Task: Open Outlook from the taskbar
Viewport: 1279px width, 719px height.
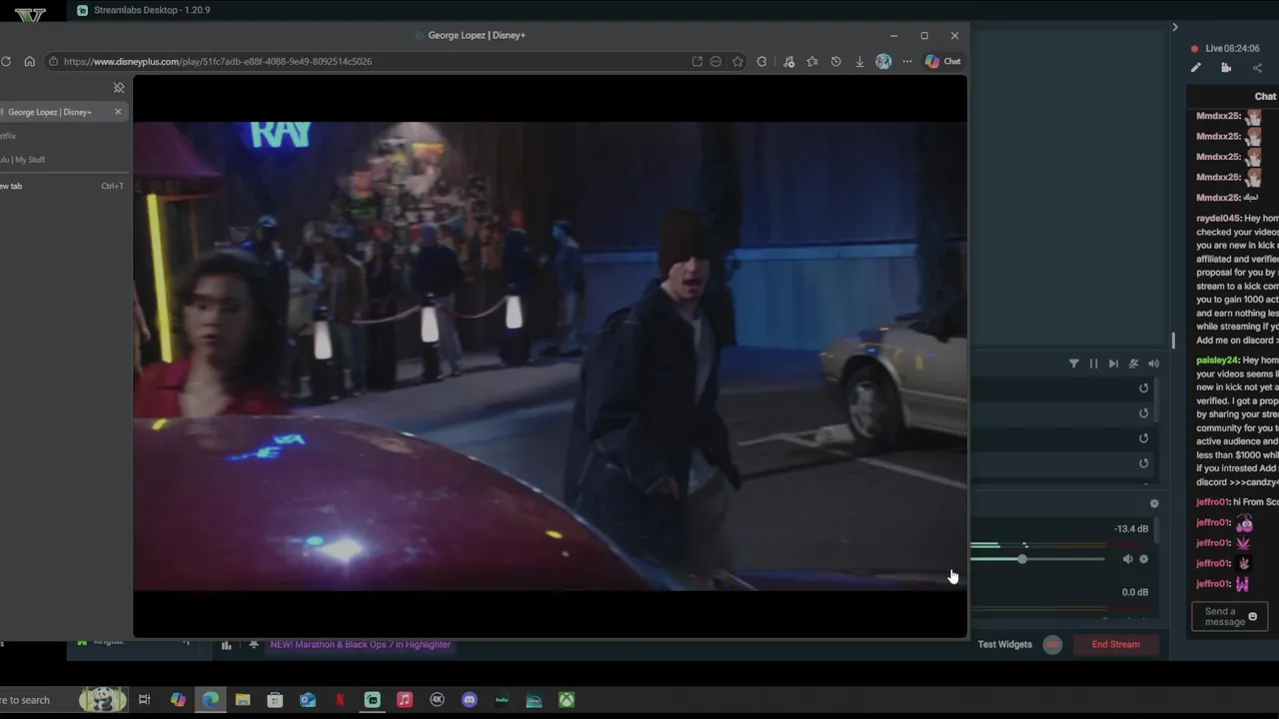Action: 308,700
